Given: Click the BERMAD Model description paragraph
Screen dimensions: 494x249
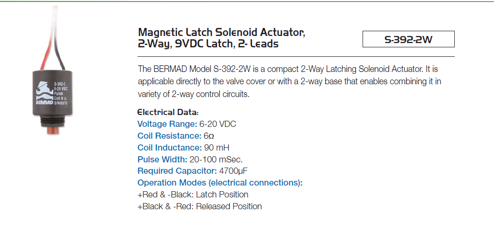Looking at the screenshot, I should coord(289,81).
